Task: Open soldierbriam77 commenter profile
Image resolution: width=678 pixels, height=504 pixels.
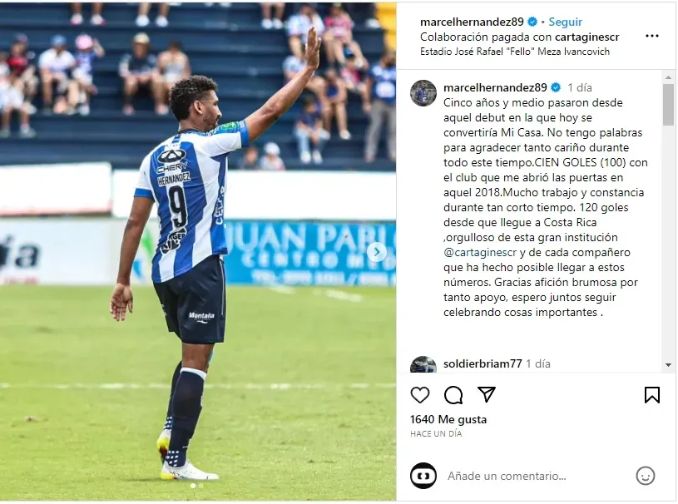Action: tap(483, 364)
